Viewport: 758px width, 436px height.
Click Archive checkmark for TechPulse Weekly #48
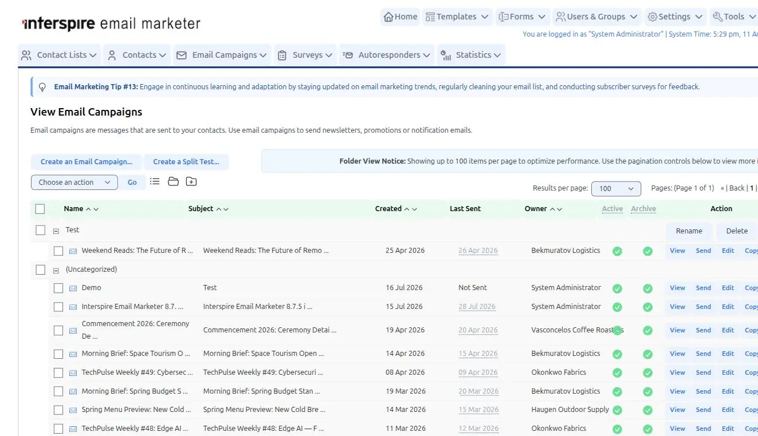647,429
